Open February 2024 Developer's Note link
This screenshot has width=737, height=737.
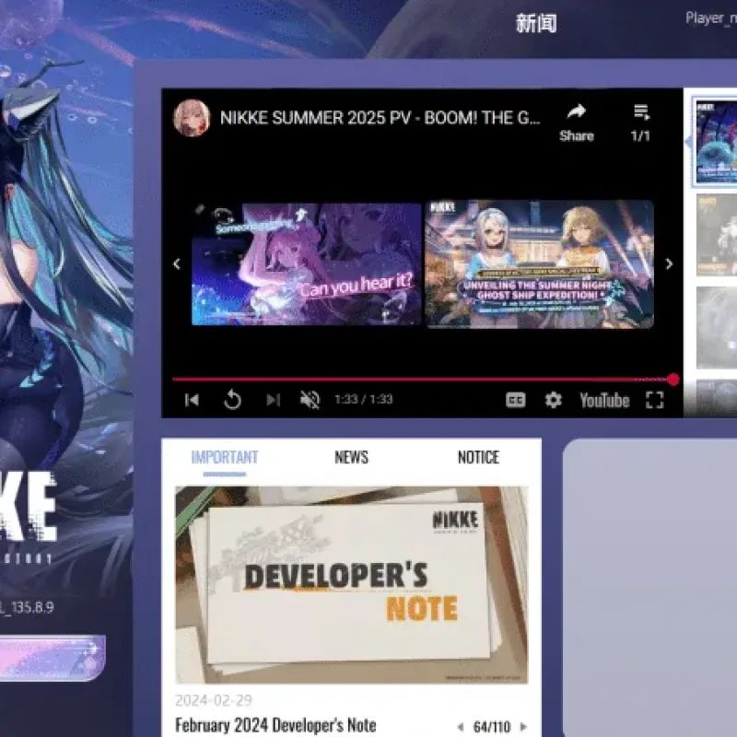pyautogui.click(x=275, y=725)
